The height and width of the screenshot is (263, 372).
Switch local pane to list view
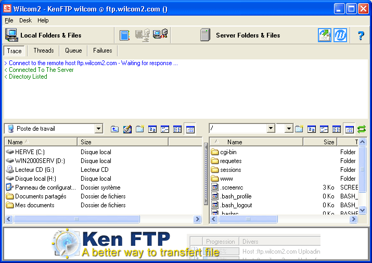pyautogui.click(x=177, y=129)
